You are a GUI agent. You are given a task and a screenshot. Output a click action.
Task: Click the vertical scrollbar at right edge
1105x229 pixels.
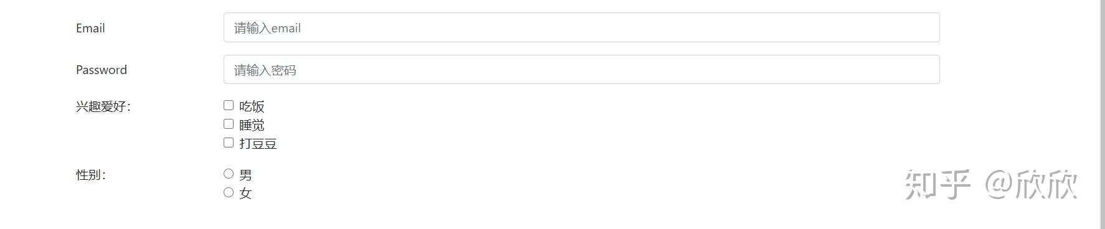point(1102,115)
